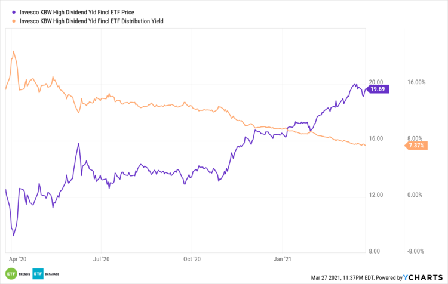Click the orange Distribution Yield legend dot
Image resolution: width=448 pixels, height=284 pixels.
7,20
